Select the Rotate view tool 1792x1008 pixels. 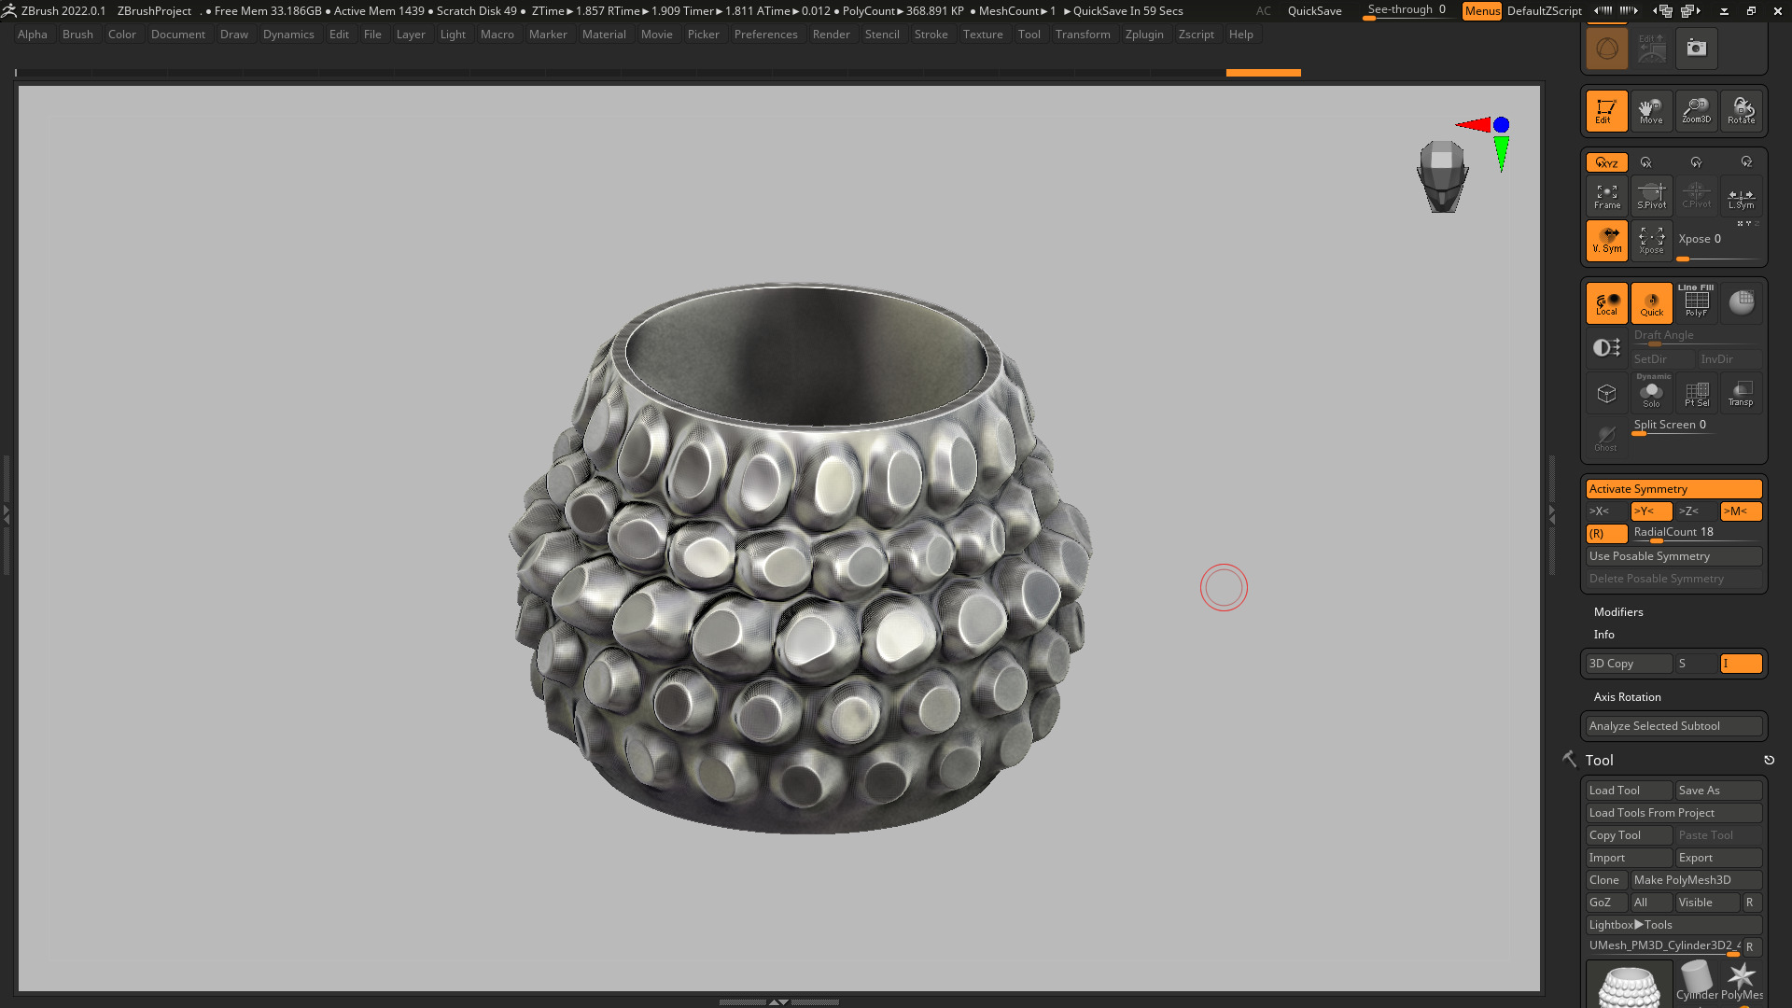point(1741,111)
